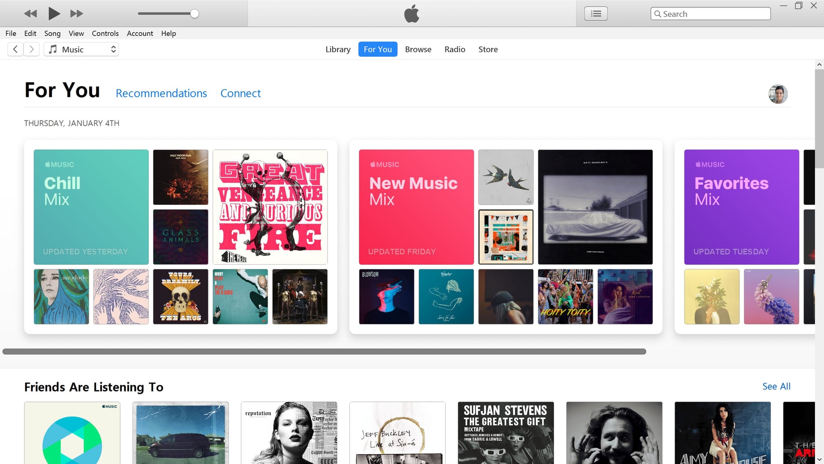Open the Account menu bar item

tap(139, 33)
